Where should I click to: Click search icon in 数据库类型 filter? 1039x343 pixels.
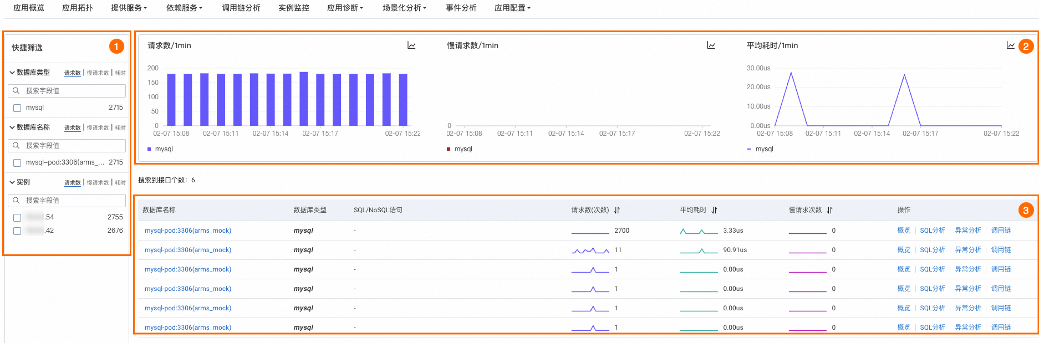(16, 90)
